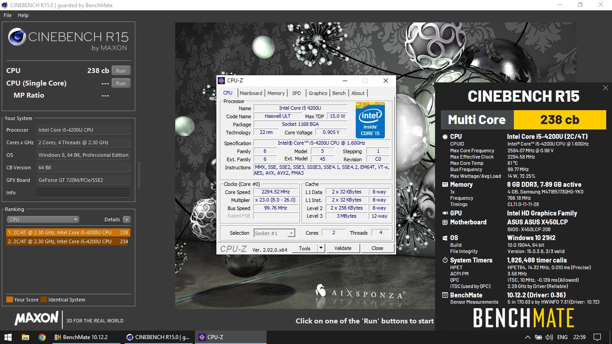612x344 pixels.
Task: Run the CPU Single Core test
Action: pos(121,83)
